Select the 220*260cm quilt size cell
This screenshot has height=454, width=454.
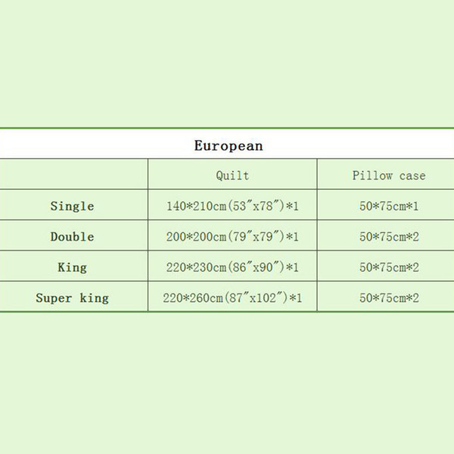pos(232,296)
